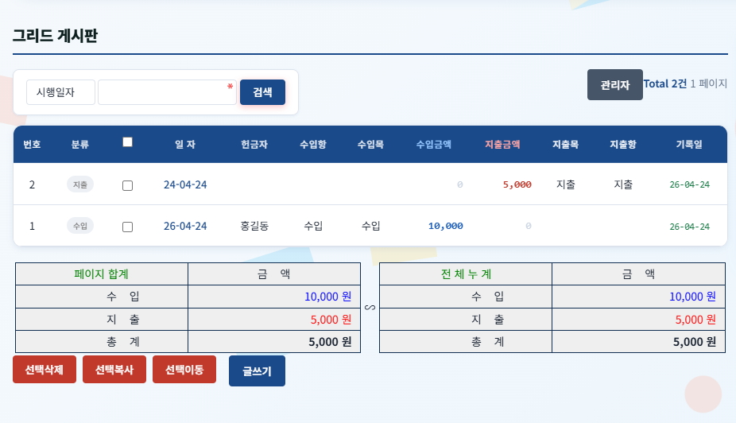Click the 지출 category badge in row 2
This screenshot has height=423, width=736.
tap(80, 184)
